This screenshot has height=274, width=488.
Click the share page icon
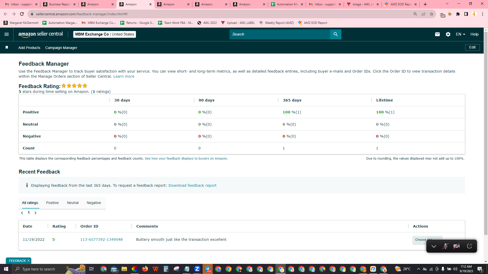(423, 14)
